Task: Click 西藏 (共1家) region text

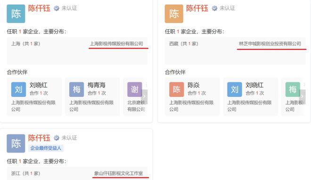Action: click(x=184, y=44)
